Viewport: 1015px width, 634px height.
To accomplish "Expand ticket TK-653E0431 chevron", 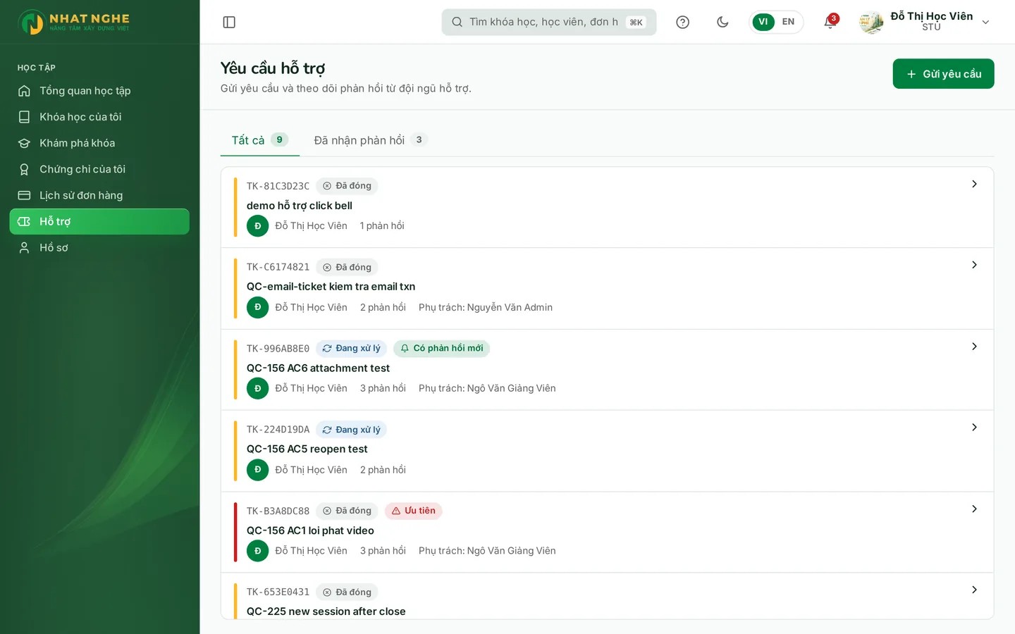I will pos(974,590).
